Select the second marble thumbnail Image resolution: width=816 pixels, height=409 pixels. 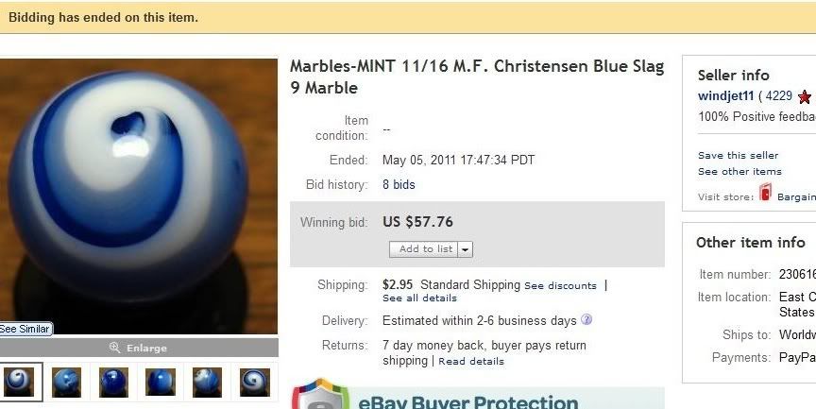pos(67,383)
